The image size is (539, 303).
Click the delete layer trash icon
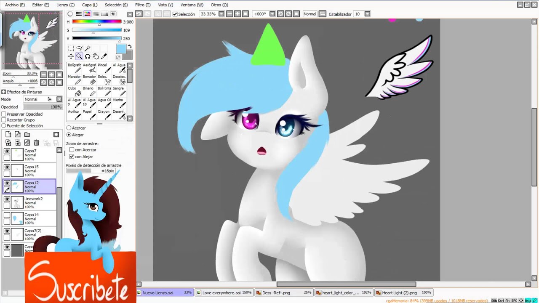point(36,143)
